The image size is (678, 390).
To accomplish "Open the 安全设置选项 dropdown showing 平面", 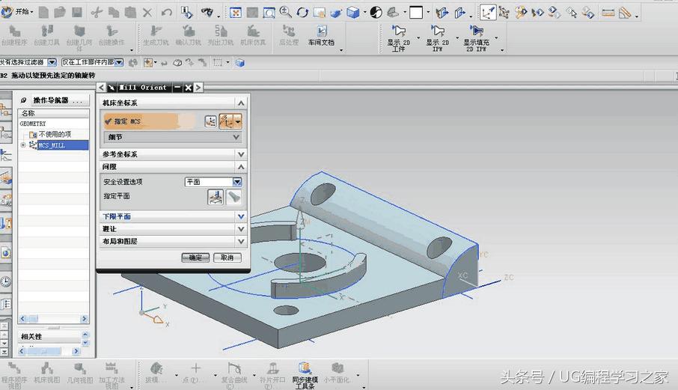I will [236, 182].
